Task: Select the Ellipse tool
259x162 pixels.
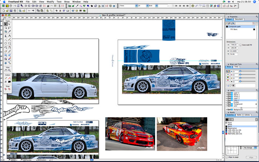Action: pos(6,43)
